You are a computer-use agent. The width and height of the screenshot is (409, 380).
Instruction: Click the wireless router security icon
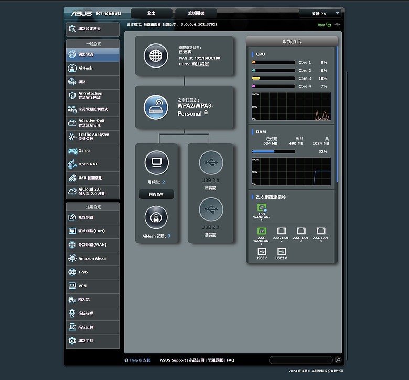pos(156,107)
